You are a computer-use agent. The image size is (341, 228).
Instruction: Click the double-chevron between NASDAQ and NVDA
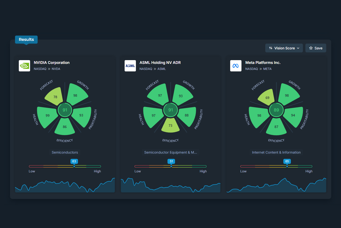(49, 69)
